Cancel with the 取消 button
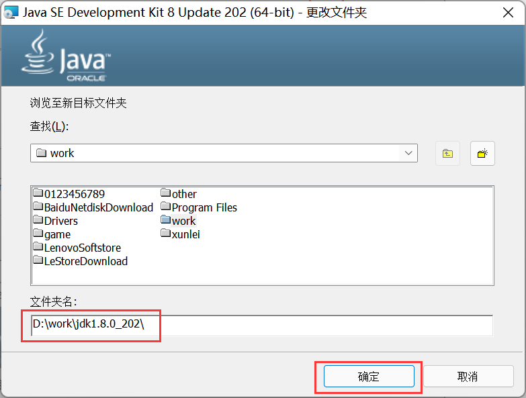 [468, 377]
